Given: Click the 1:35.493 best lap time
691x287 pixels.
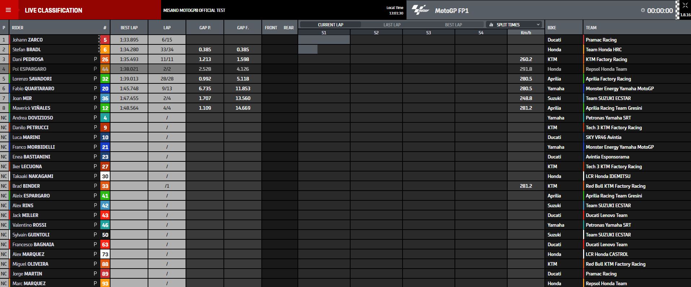Looking at the screenshot, I should 129,59.
